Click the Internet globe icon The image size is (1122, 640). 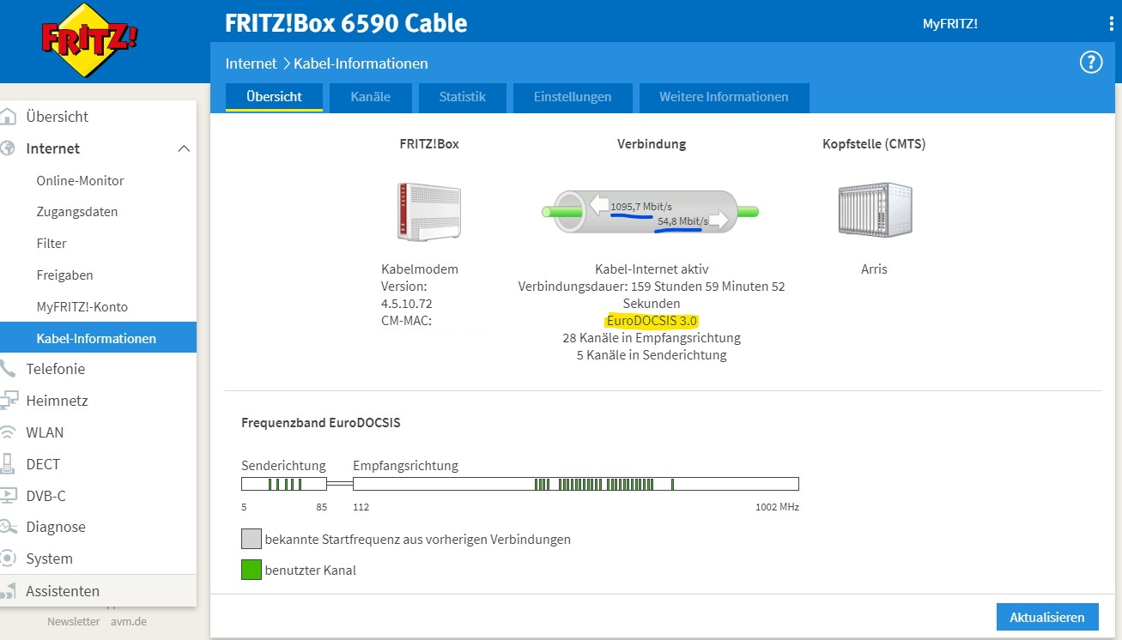click(x=9, y=148)
